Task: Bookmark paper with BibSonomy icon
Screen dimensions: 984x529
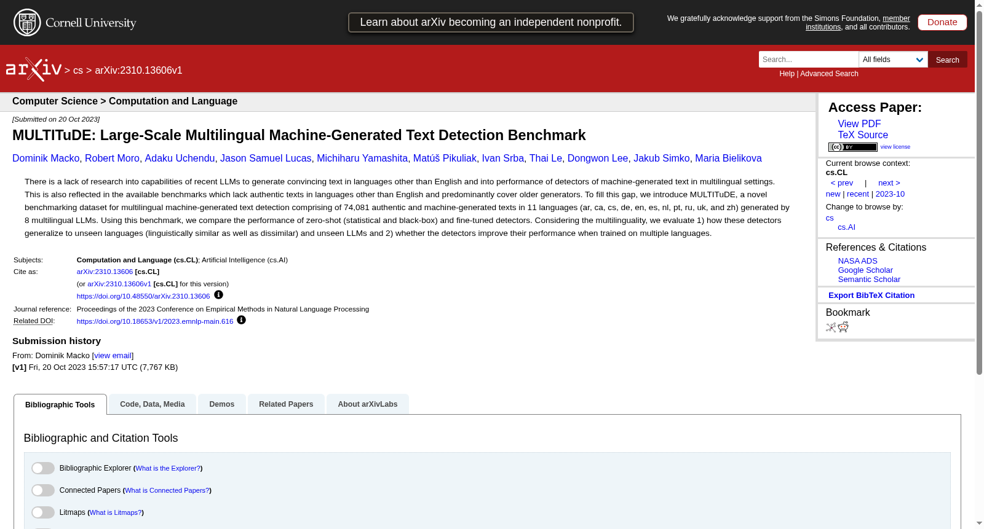Action: pos(831,327)
